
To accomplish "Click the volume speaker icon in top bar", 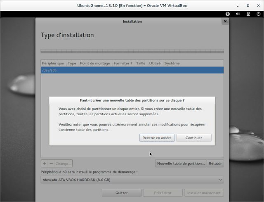I will (x=238, y=14).
